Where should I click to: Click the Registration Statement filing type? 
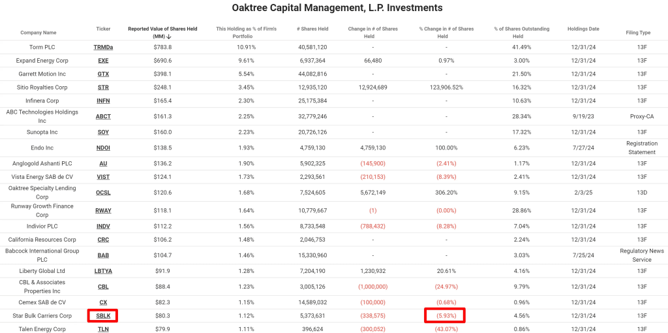(x=642, y=148)
